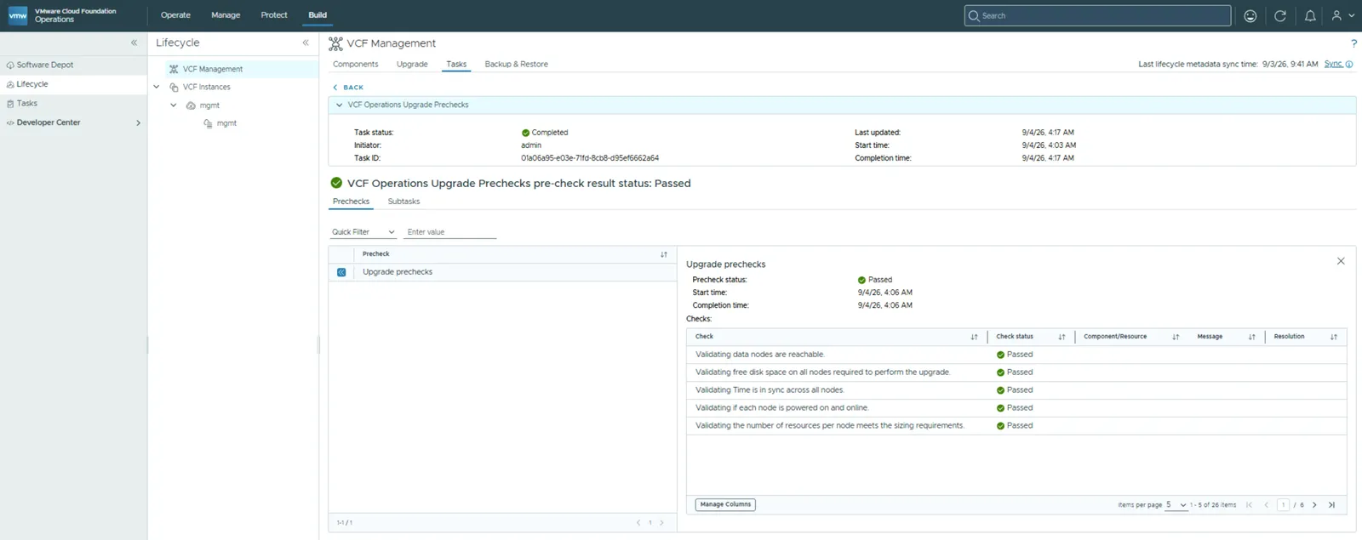Sort the Component/Resource column
The image size is (1362, 540).
coord(1176,337)
